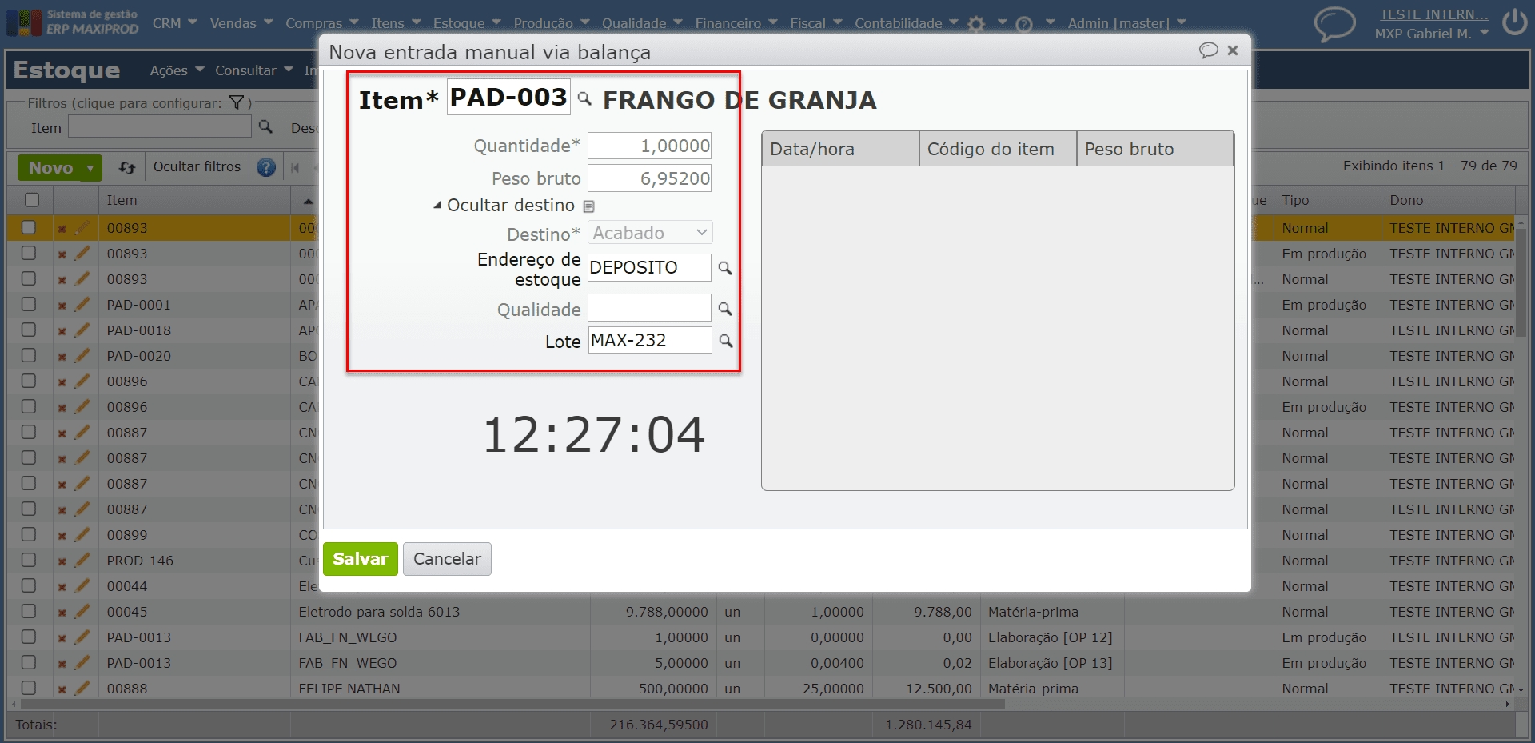Click the first page navigation icon
The image size is (1535, 743).
[x=295, y=167]
